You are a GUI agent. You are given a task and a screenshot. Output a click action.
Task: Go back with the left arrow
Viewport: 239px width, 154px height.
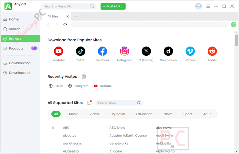pyautogui.click(x=48, y=24)
